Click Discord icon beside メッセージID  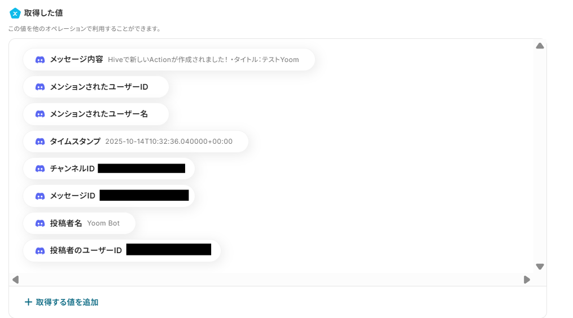coord(40,196)
